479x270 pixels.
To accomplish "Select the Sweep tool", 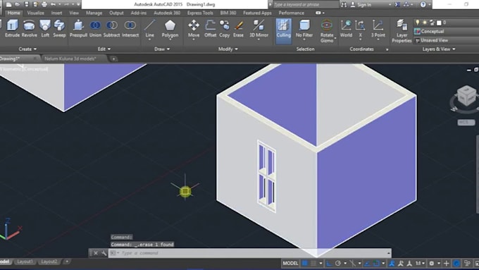I will point(59,28).
